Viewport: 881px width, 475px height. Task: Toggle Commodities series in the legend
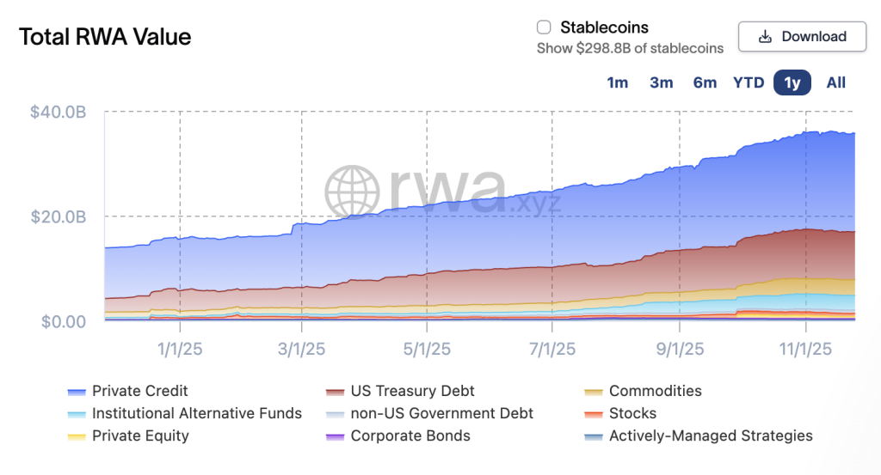(594, 392)
